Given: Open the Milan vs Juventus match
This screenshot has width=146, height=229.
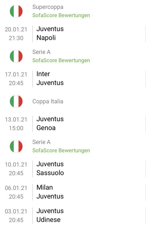Looking at the screenshot, I should click(x=73, y=192).
